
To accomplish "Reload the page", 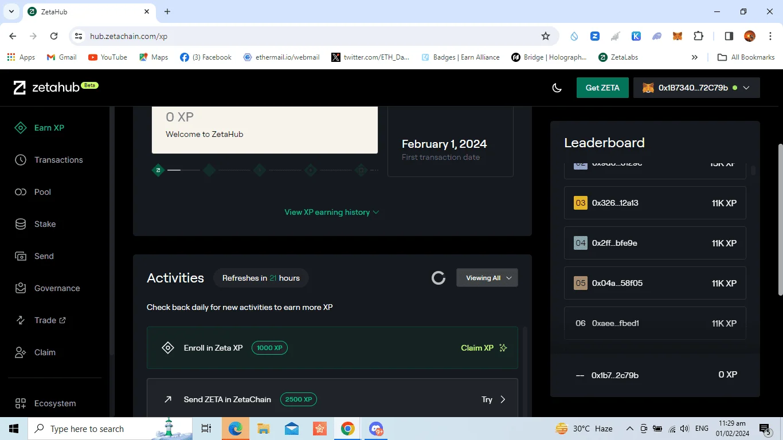I will tap(54, 36).
